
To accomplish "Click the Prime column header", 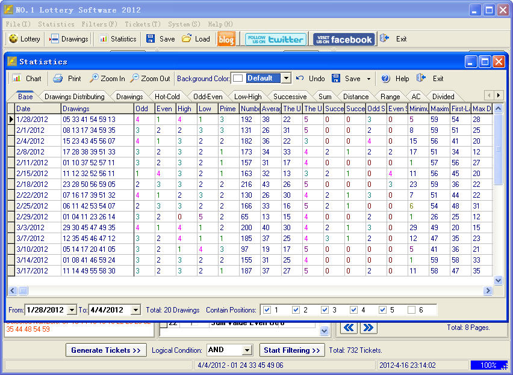I will pyautogui.click(x=228, y=108).
